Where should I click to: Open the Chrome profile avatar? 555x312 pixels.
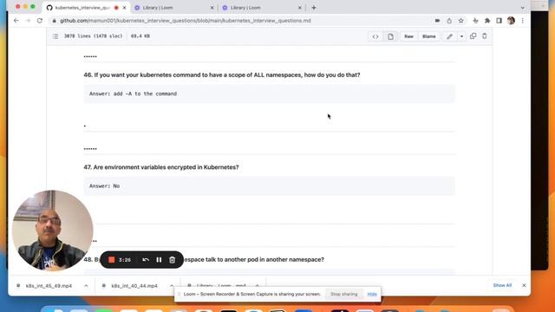511,21
